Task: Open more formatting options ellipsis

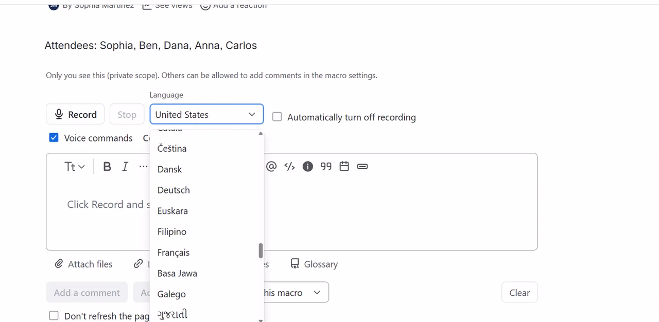Action: [x=143, y=167]
